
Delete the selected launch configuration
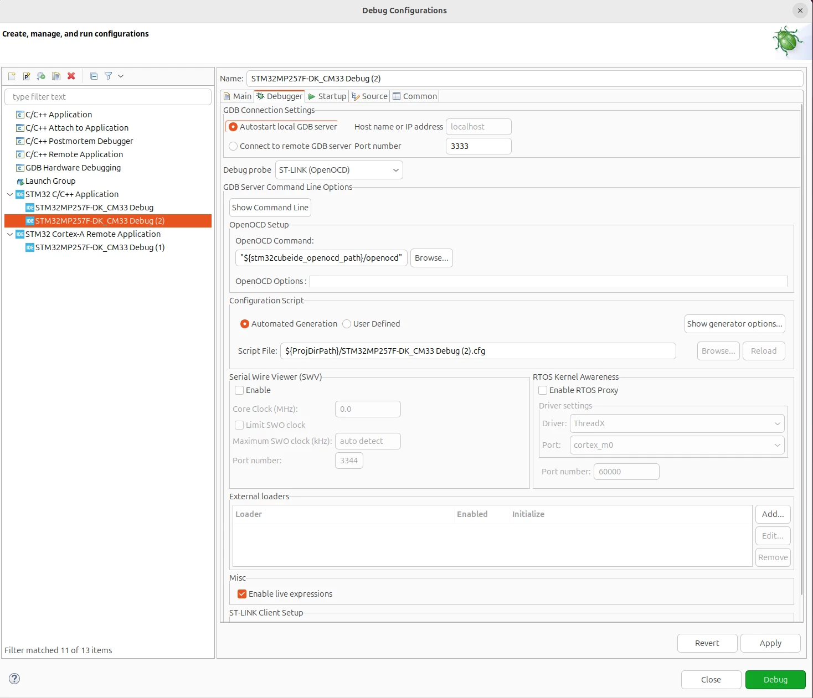pos(71,76)
